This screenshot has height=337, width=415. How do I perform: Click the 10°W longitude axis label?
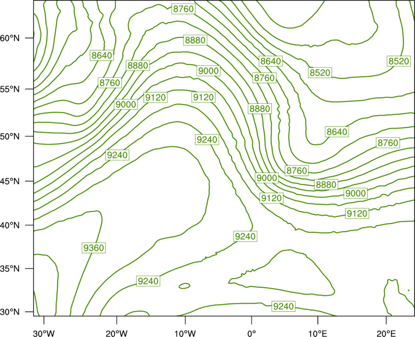185,333
